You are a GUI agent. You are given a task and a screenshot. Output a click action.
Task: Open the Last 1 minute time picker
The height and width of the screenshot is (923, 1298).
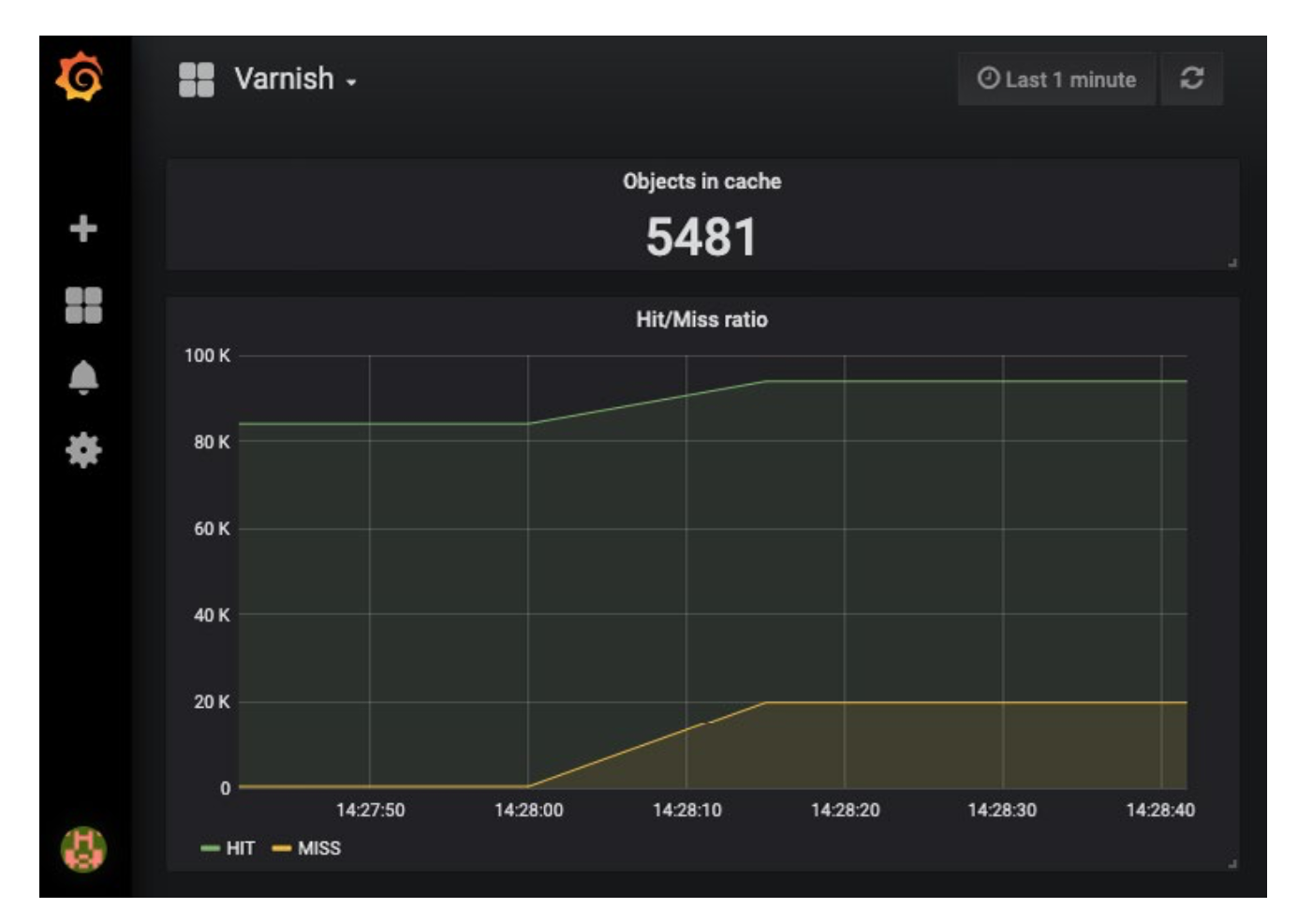pyautogui.click(x=1056, y=79)
